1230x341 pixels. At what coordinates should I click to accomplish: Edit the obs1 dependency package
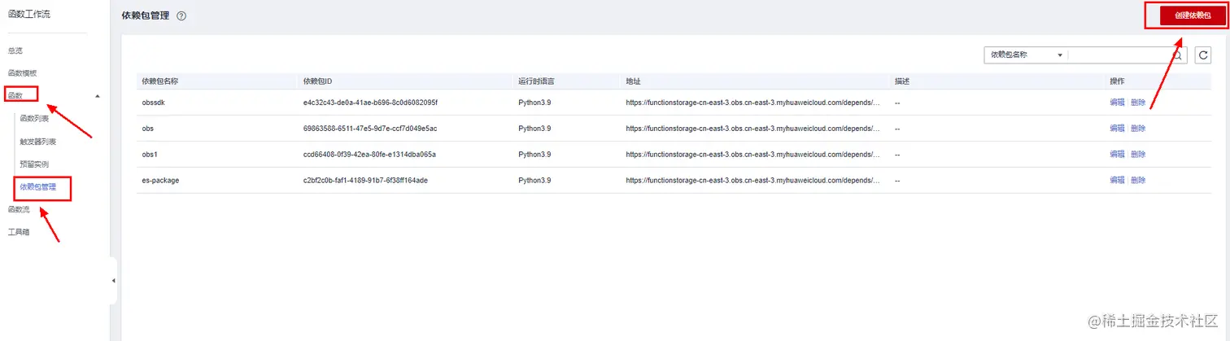pos(1117,155)
